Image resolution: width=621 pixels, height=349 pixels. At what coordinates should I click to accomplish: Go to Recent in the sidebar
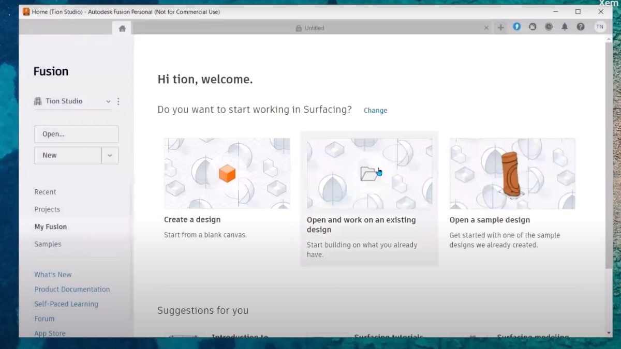[46, 192]
